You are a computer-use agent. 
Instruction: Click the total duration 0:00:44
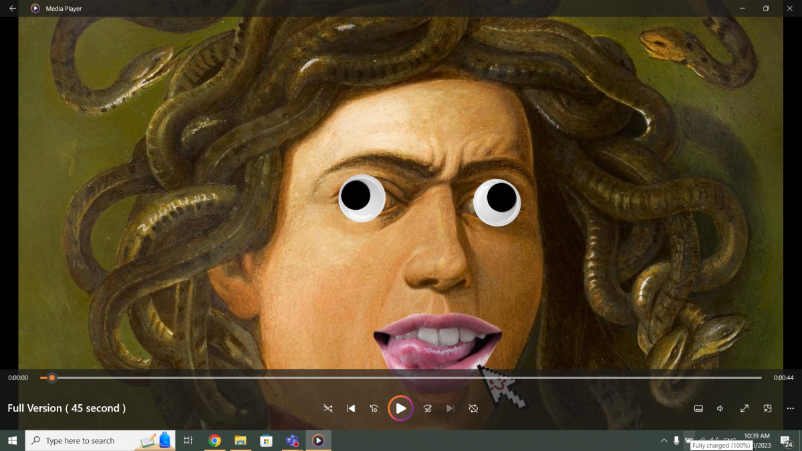pyautogui.click(x=783, y=378)
